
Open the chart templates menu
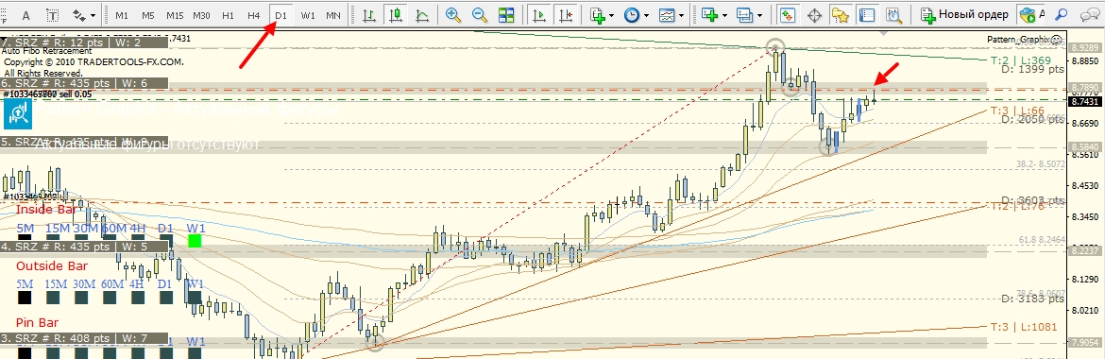(668, 14)
